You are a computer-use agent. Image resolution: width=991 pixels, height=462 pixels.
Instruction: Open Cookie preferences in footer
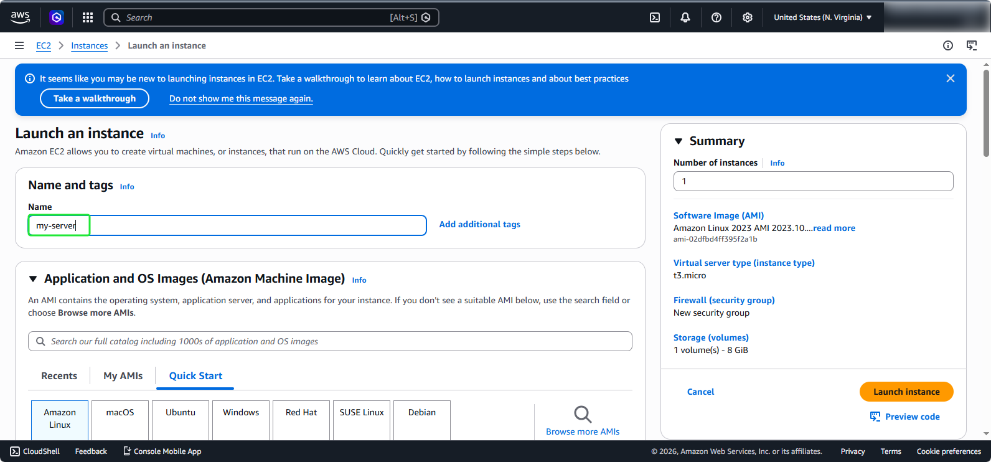pyautogui.click(x=949, y=451)
